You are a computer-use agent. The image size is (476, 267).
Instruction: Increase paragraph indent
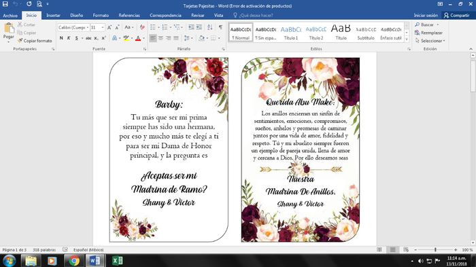(199, 28)
